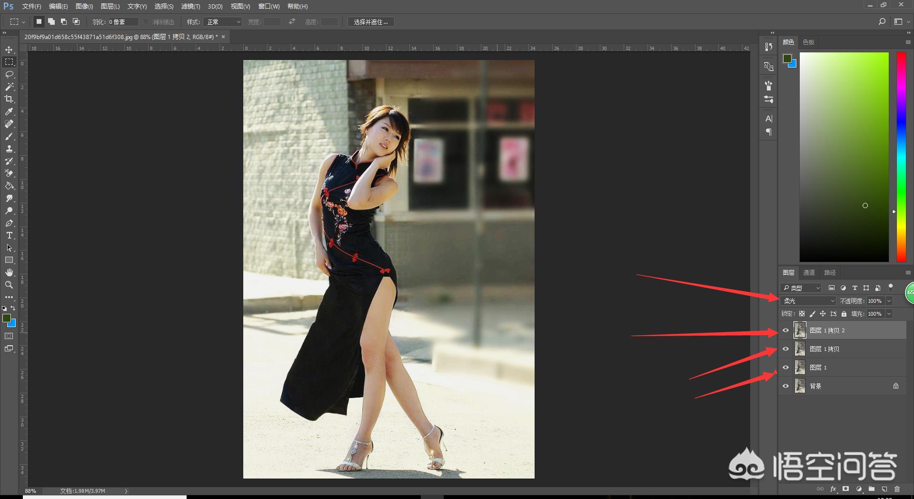Select the Paint Bucket tool
Viewport: 914px width, 499px height.
pos(9,186)
